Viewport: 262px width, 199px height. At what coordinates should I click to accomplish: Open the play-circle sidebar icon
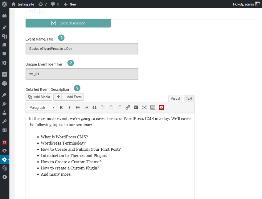click(x=5, y=177)
